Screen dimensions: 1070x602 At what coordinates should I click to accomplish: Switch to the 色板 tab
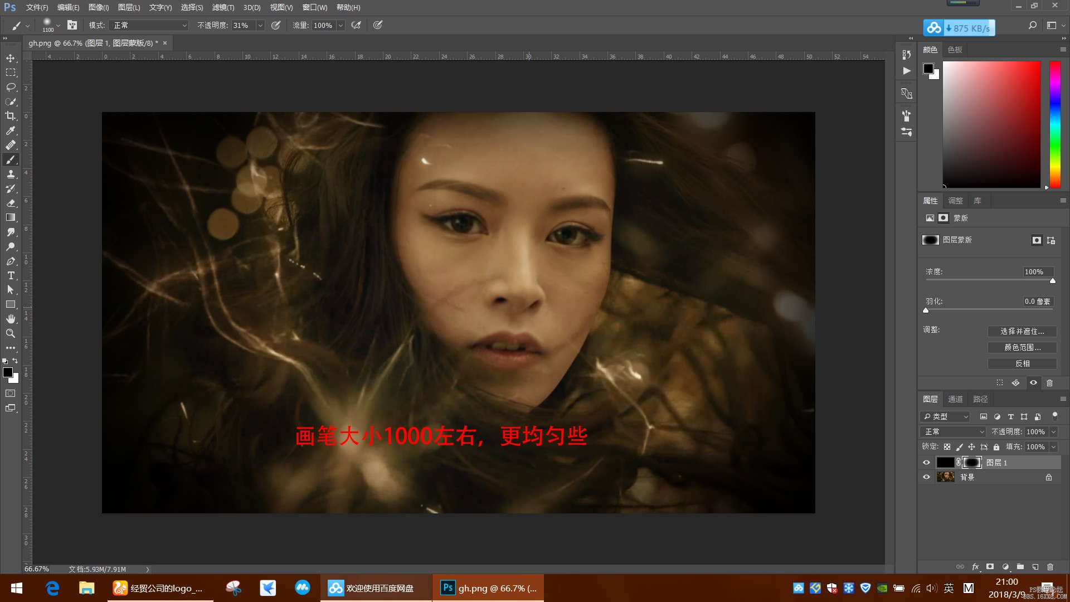click(x=955, y=50)
